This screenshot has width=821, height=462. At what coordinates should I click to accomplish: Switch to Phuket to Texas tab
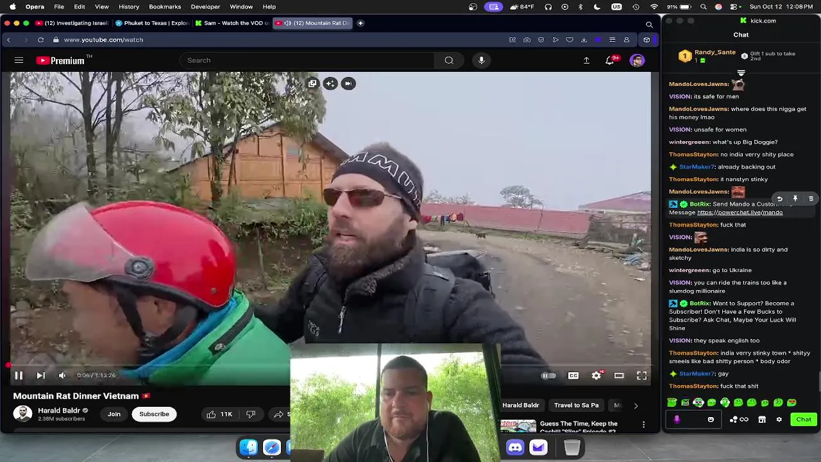click(152, 23)
